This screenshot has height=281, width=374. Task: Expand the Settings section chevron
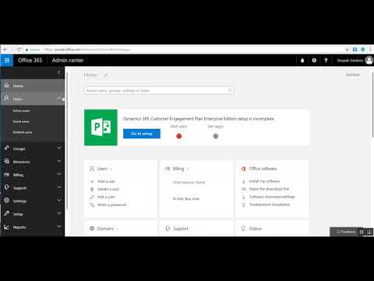pyautogui.click(x=59, y=200)
